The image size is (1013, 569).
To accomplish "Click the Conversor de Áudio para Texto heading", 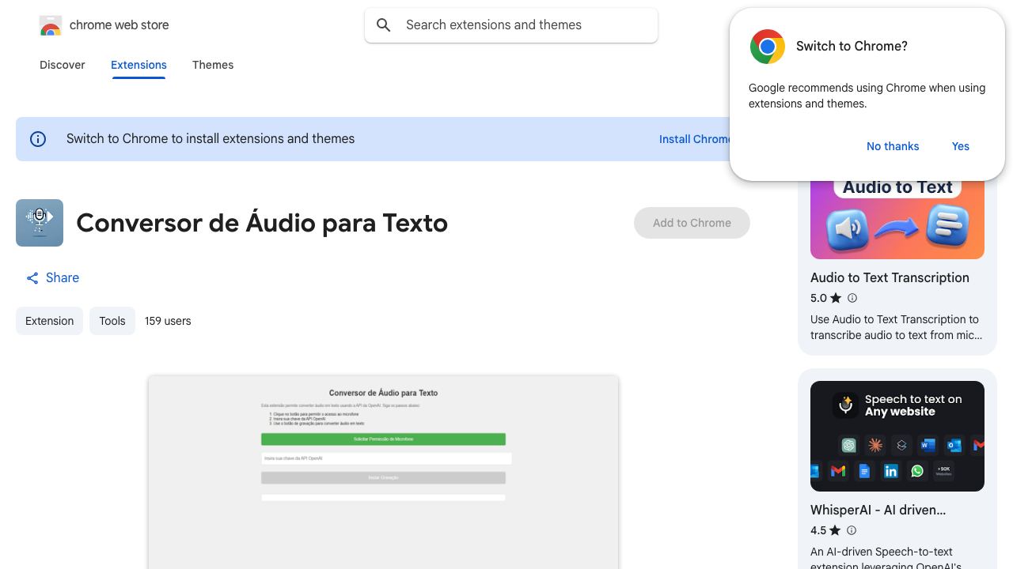I will tap(262, 223).
